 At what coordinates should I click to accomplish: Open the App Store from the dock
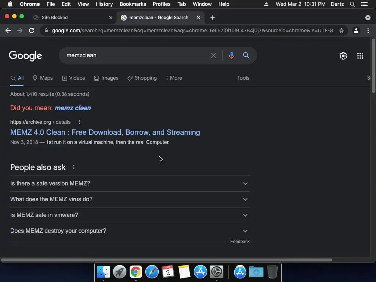200,272
